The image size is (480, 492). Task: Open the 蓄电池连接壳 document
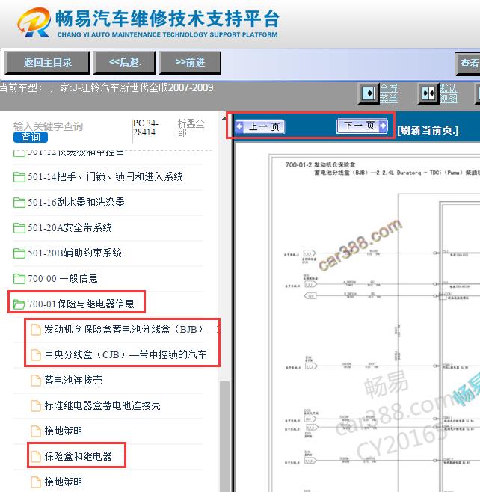73,381
